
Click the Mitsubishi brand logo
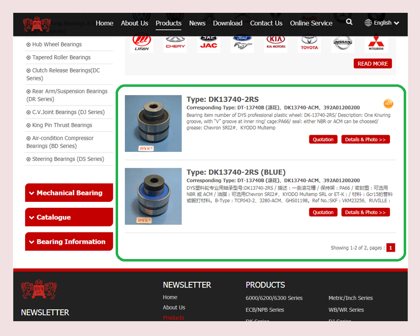click(x=377, y=42)
